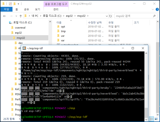
Task: Click 로컬 디스크 (C:) in the breadcrumb
Action: point(52,16)
